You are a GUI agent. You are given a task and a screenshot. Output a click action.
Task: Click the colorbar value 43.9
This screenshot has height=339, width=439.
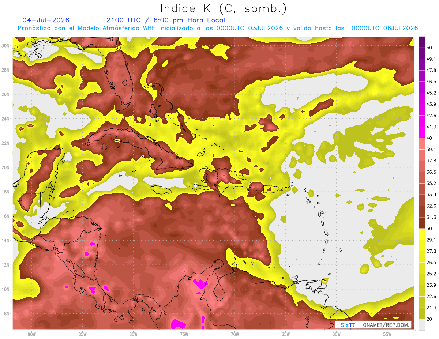pos(431,104)
